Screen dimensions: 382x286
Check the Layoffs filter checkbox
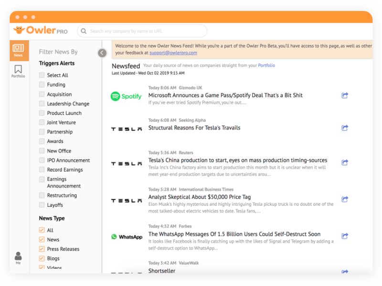coord(42,205)
